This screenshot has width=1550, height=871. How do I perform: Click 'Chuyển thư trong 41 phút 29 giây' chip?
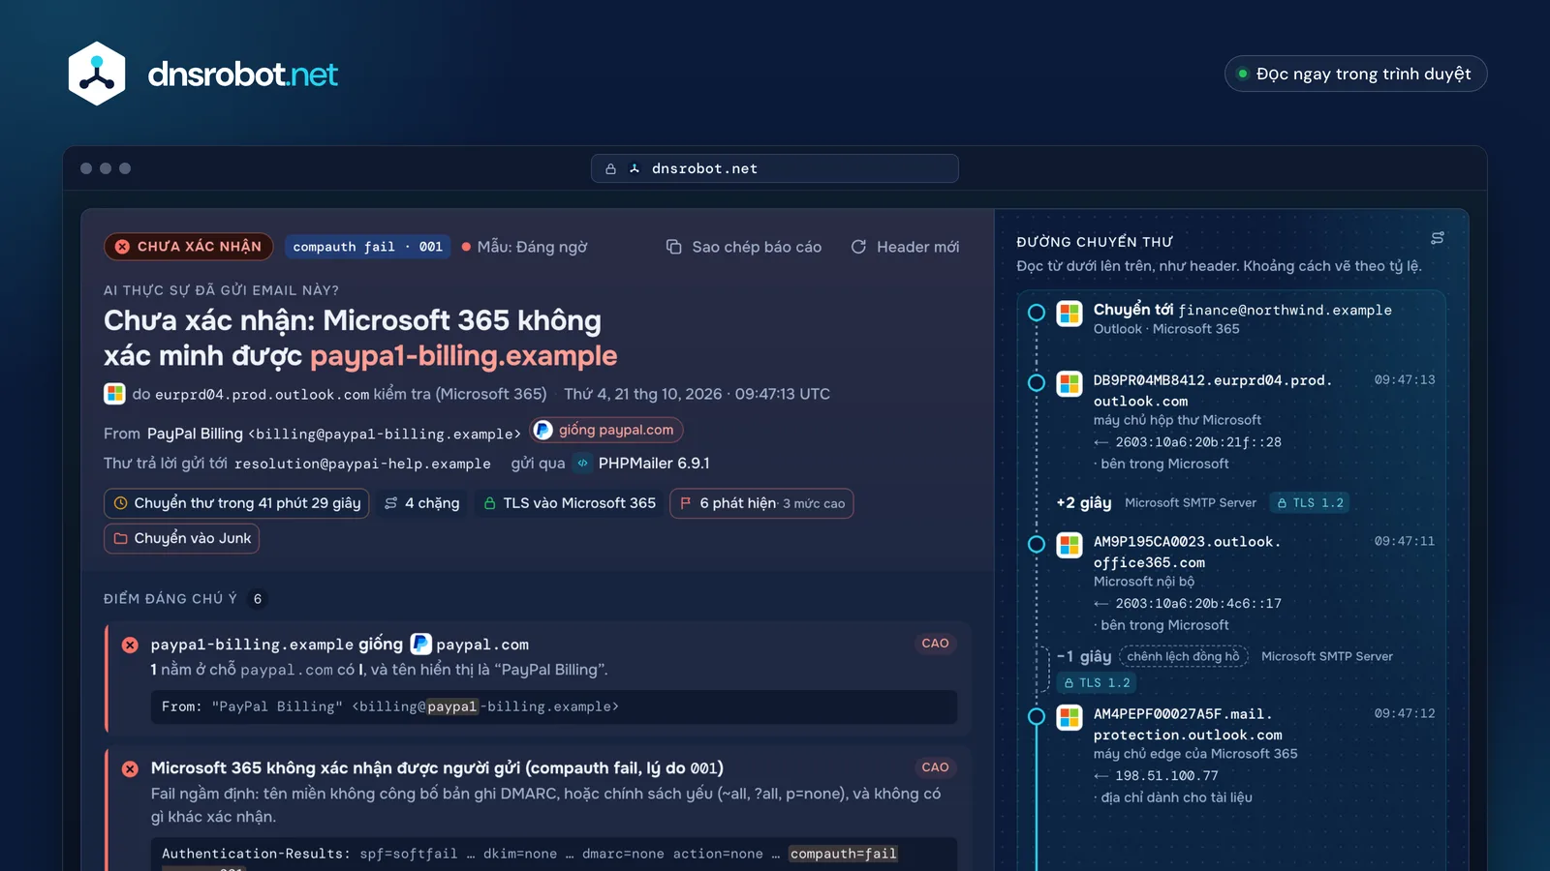(236, 503)
